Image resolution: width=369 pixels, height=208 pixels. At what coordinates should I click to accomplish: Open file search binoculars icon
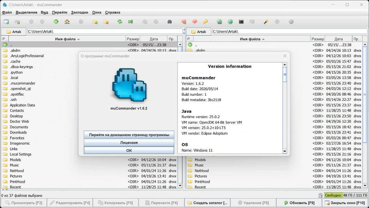pyautogui.click(x=169, y=22)
